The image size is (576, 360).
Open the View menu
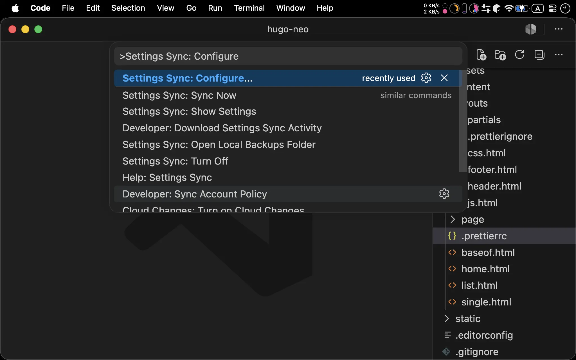pyautogui.click(x=166, y=8)
